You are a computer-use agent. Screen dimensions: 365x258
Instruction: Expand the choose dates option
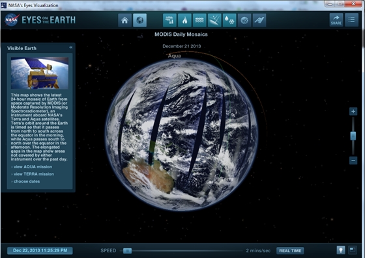click(27, 181)
